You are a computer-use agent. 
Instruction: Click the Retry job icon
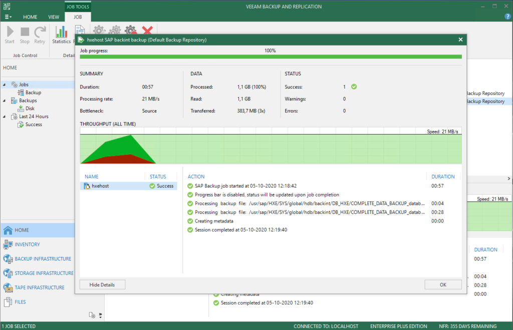[x=40, y=31]
